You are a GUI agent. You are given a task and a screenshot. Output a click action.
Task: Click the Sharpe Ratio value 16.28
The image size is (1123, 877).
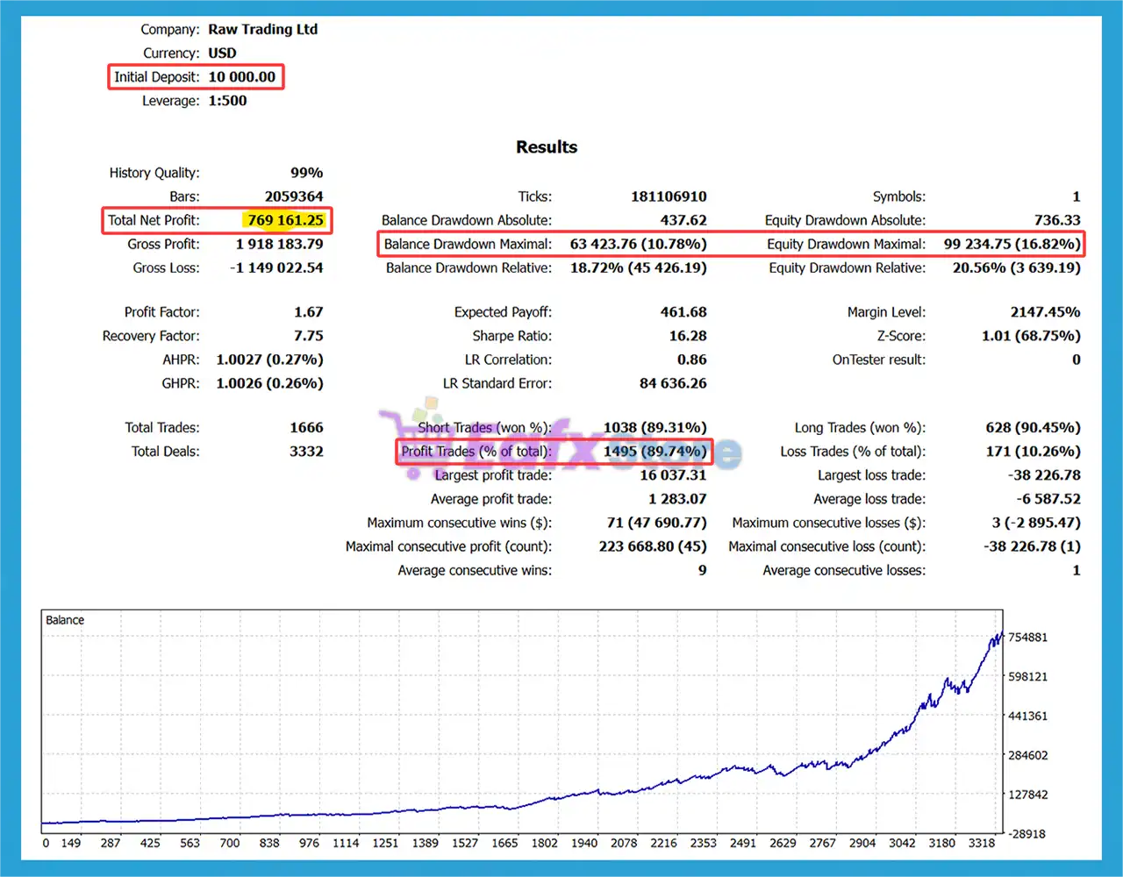(x=690, y=335)
